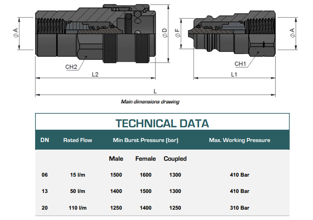Screen dimensions: 313x220
Task: Click the ØD diameter label
Action: (x=165, y=33)
